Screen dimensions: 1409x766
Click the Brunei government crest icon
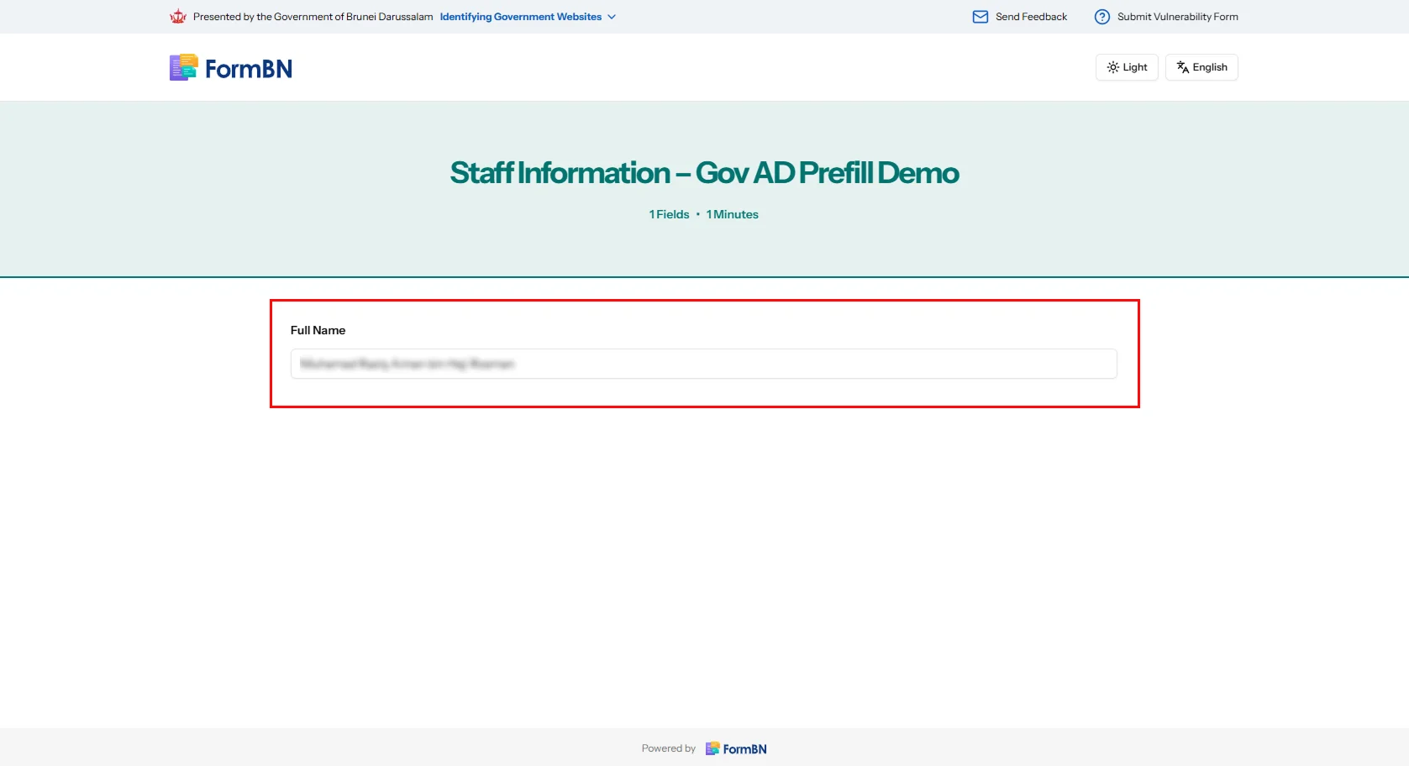click(177, 17)
